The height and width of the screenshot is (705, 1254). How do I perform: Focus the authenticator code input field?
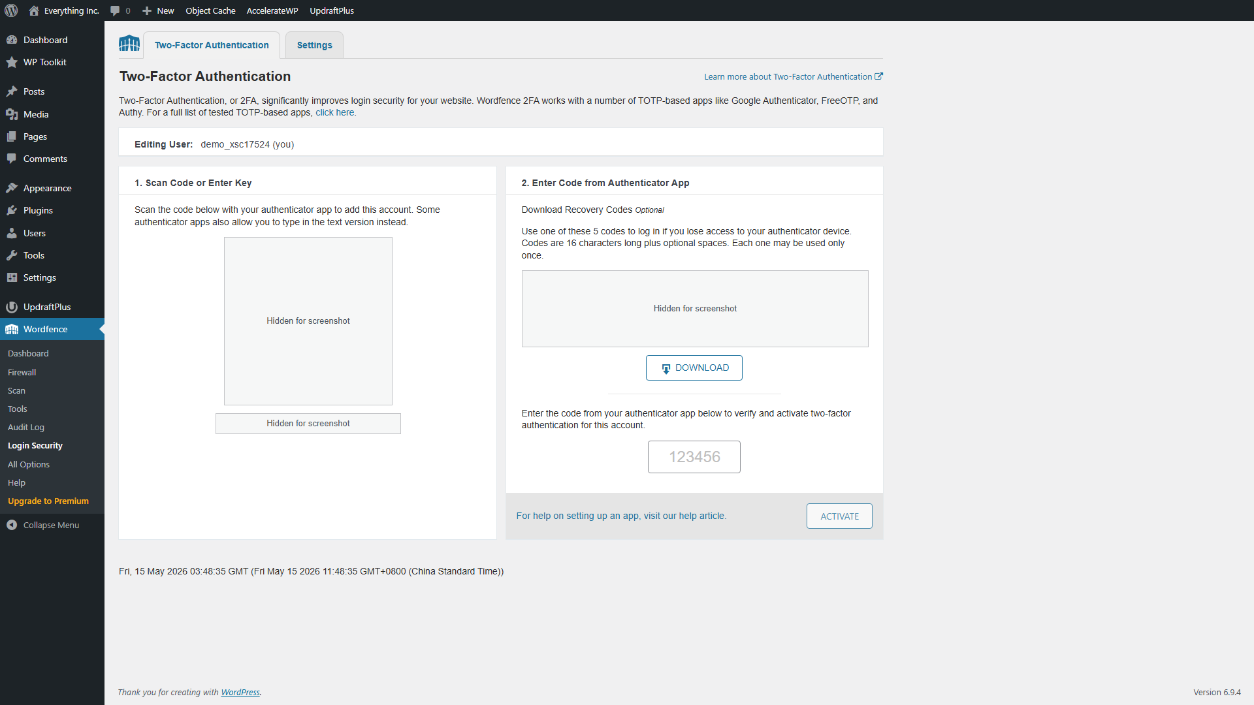pyautogui.click(x=694, y=457)
